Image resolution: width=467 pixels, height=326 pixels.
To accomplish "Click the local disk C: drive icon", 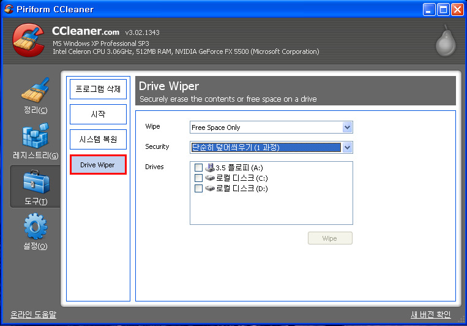I will pyautogui.click(x=210, y=178).
